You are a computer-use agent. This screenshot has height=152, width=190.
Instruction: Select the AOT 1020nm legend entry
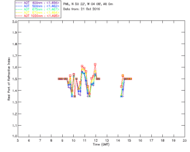pyautogui.click(x=37, y=16)
